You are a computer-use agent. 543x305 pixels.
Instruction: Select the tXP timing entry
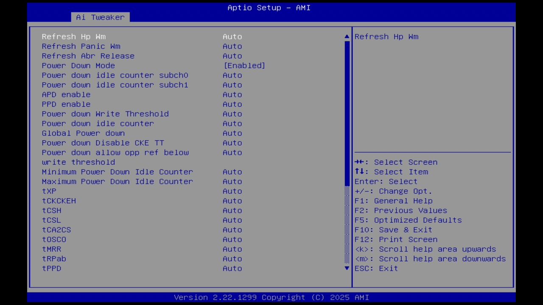49,191
